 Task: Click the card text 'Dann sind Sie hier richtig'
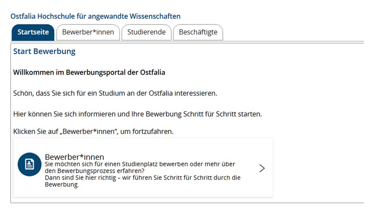coord(142,181)
